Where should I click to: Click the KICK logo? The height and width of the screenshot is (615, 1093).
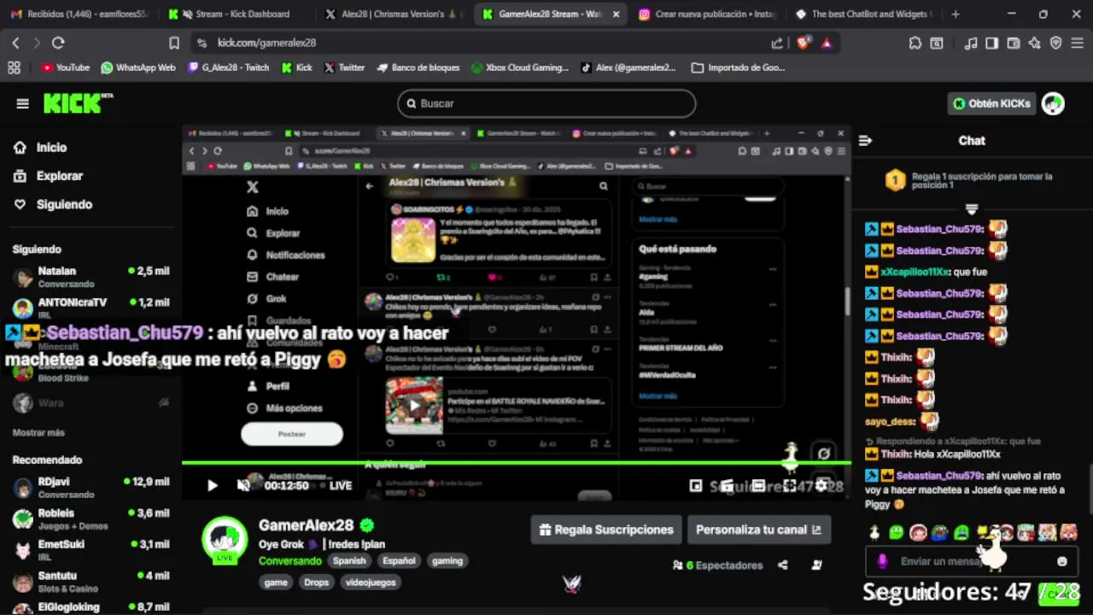[78, 102]
